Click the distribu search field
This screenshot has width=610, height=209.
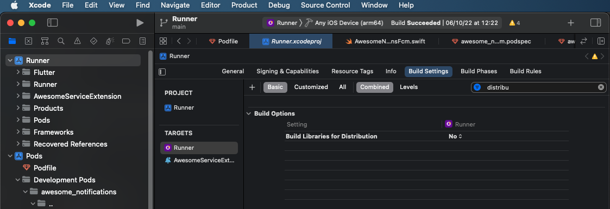[x=539, y=87]
